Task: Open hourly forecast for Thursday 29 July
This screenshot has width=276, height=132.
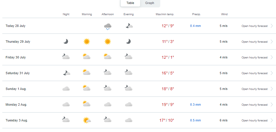Action: (x=254, y=42)
